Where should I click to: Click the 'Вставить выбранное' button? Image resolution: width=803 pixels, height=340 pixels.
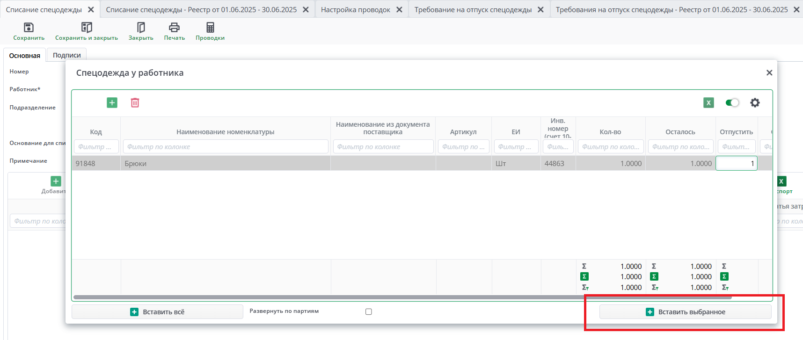click(685, 312)
